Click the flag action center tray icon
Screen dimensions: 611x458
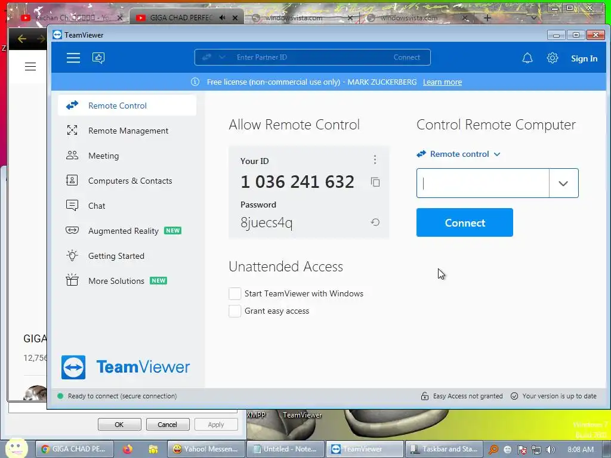521,450
